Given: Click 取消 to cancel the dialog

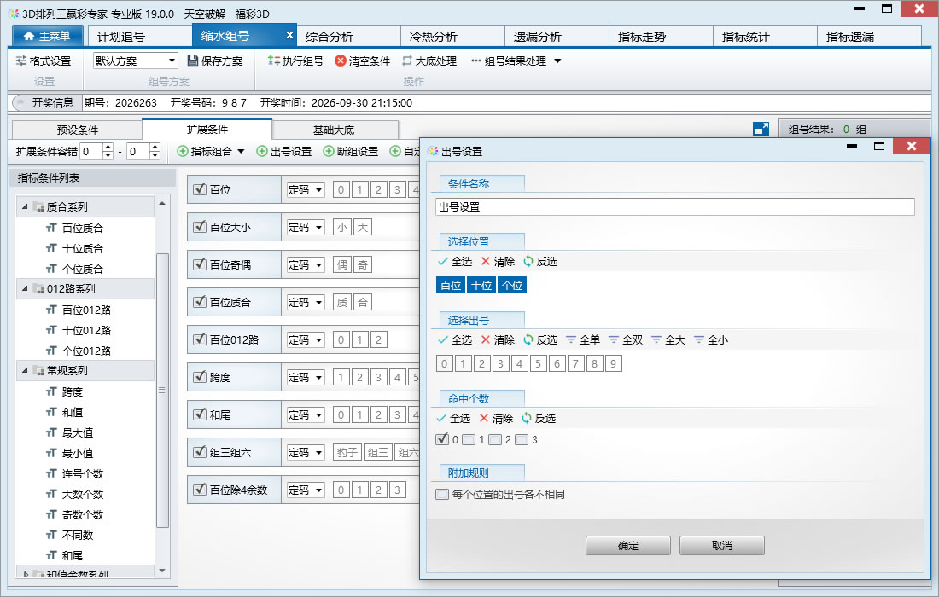Looking at the screenshot, I should (721, 546).
